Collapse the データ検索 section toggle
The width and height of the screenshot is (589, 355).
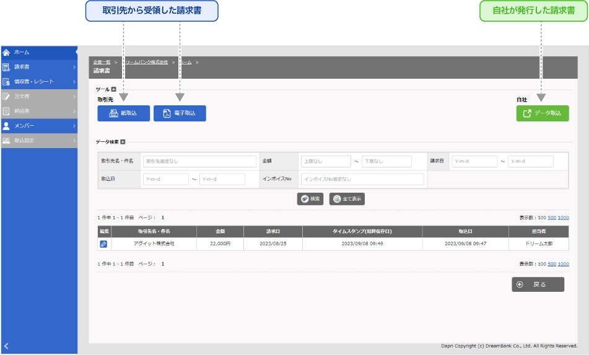[123, 142]
